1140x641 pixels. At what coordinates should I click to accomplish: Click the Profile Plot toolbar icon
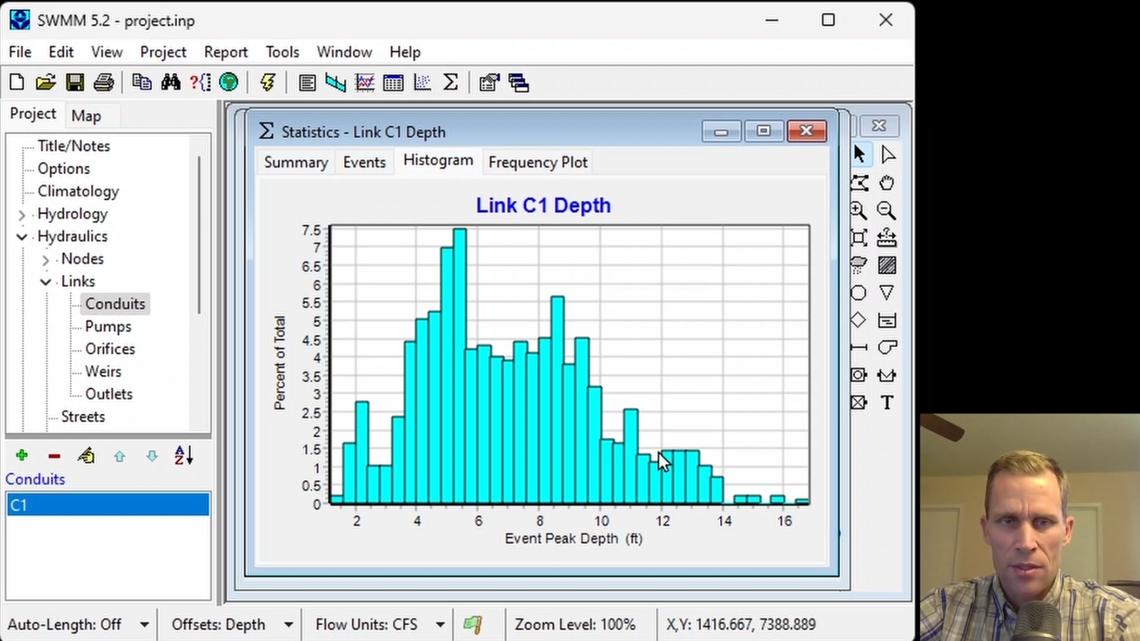pyautogui.click(x=335, y=83)
